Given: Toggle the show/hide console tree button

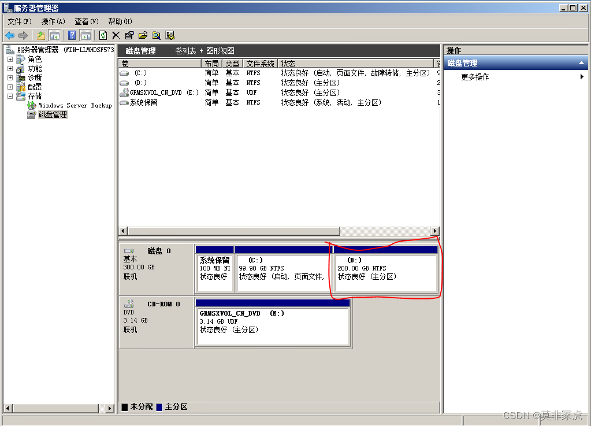Looking at the screenshot, I should [x=55, y=35].
